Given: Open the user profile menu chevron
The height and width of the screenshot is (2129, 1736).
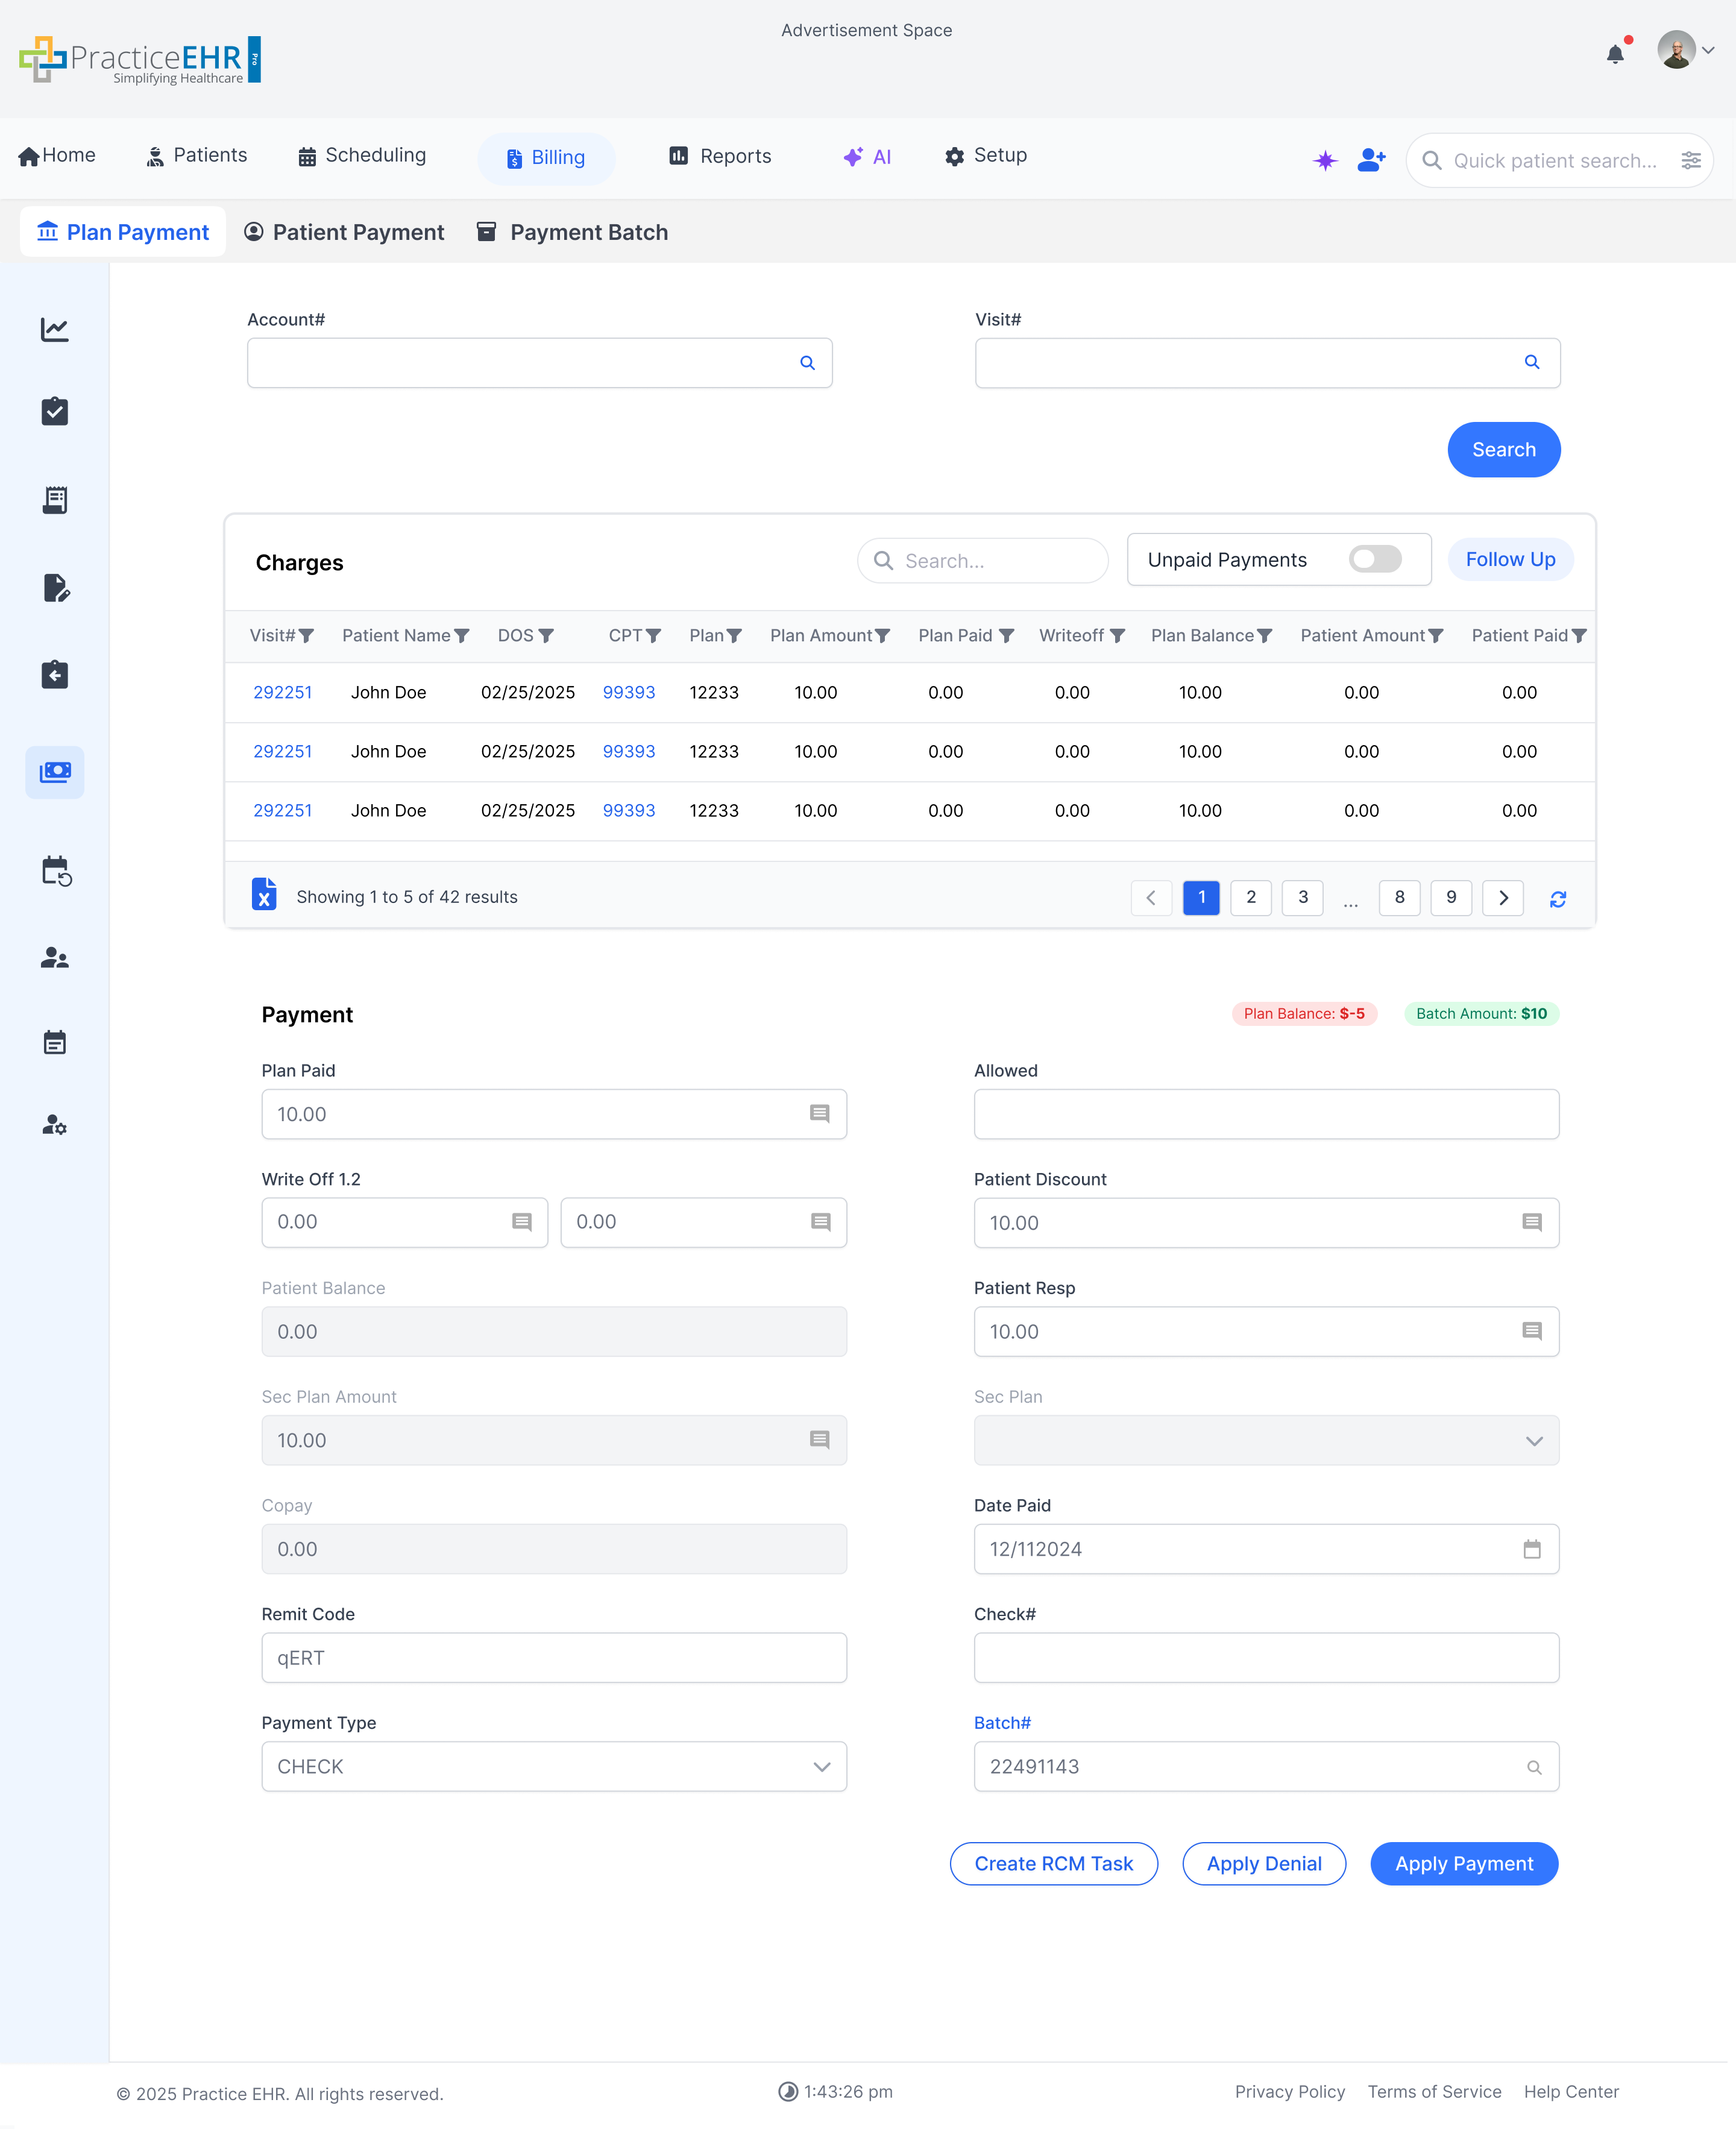Looking at the screenshot, I should coord(1708,50).
